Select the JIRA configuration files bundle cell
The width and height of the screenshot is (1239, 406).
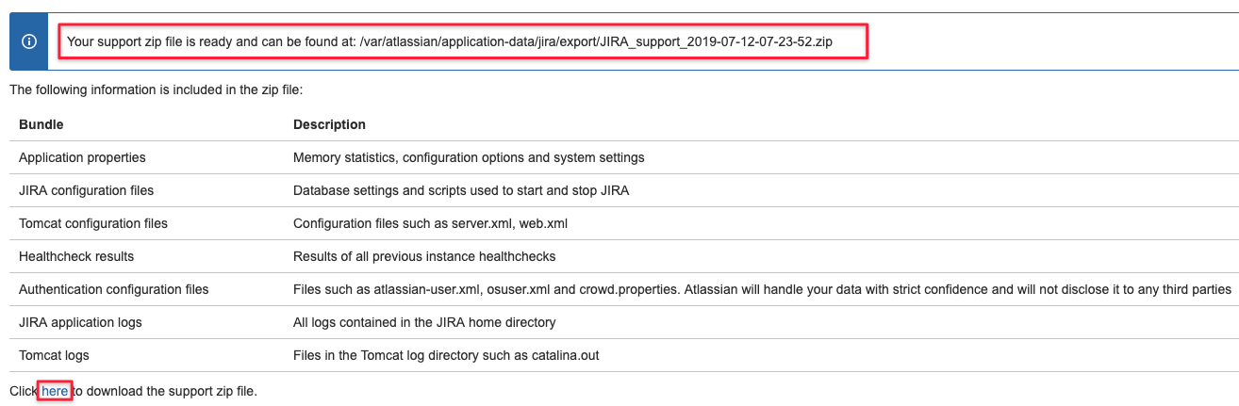86,190
